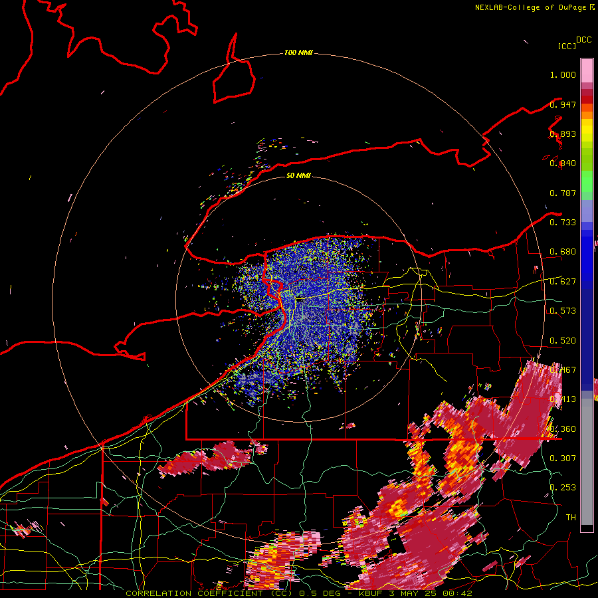Click the KBUF station identifier in caption
This screenshot has height=598, width=598.
tap(371, 593)
